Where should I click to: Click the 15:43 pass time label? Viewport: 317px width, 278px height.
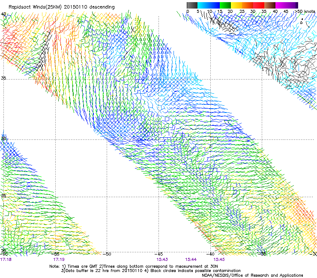point(162,260)
